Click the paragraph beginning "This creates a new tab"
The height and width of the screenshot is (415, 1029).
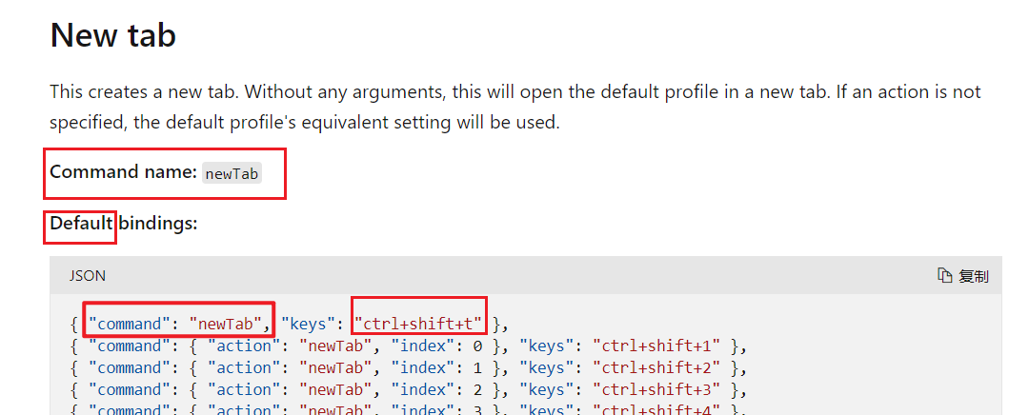coord(515,107)
